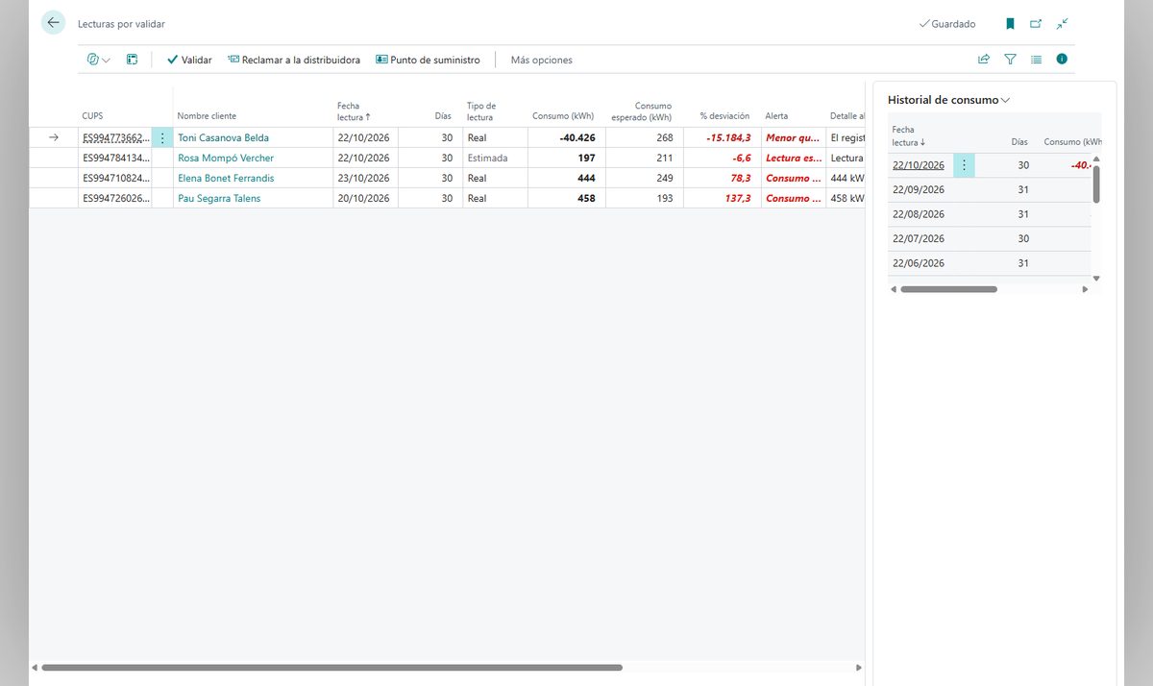Click the Consumo esperado (kWh) column header
Screen dimensions: 1153x686
pyautogui.click(x=642, y=111)
